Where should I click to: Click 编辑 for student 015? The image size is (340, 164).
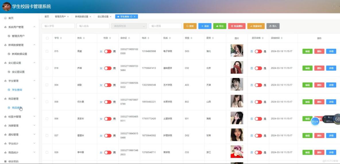[x=308, y=51]
